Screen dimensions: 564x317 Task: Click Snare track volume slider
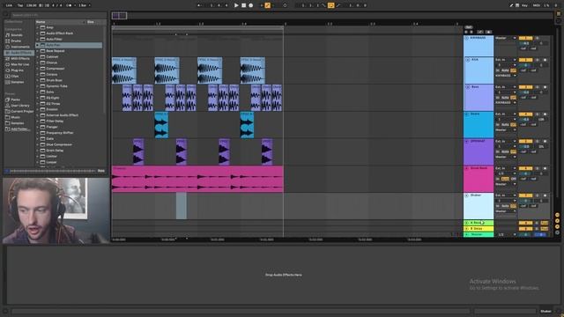[525, 120]
